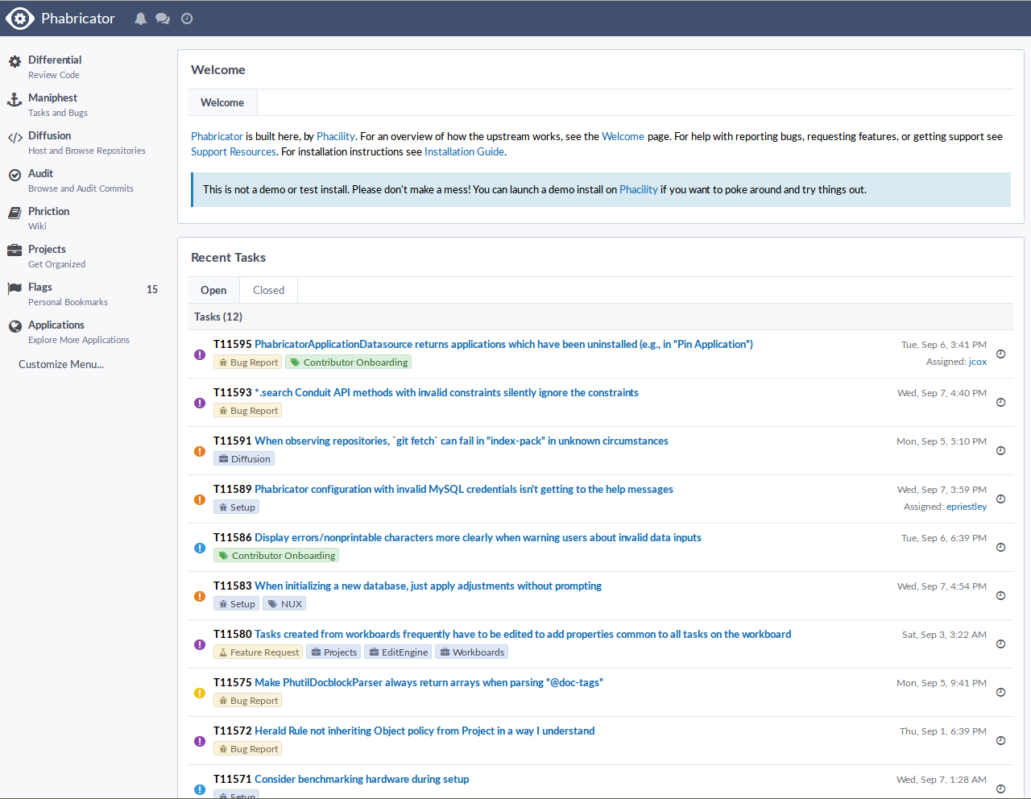Click the Phabricator logo icon
Screen dimensions: 1031x799
20,19
